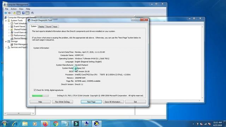The width and height of the screenshot is (226, 127).
Task: Collapse the System Tools branch
Action: point(6,20)
